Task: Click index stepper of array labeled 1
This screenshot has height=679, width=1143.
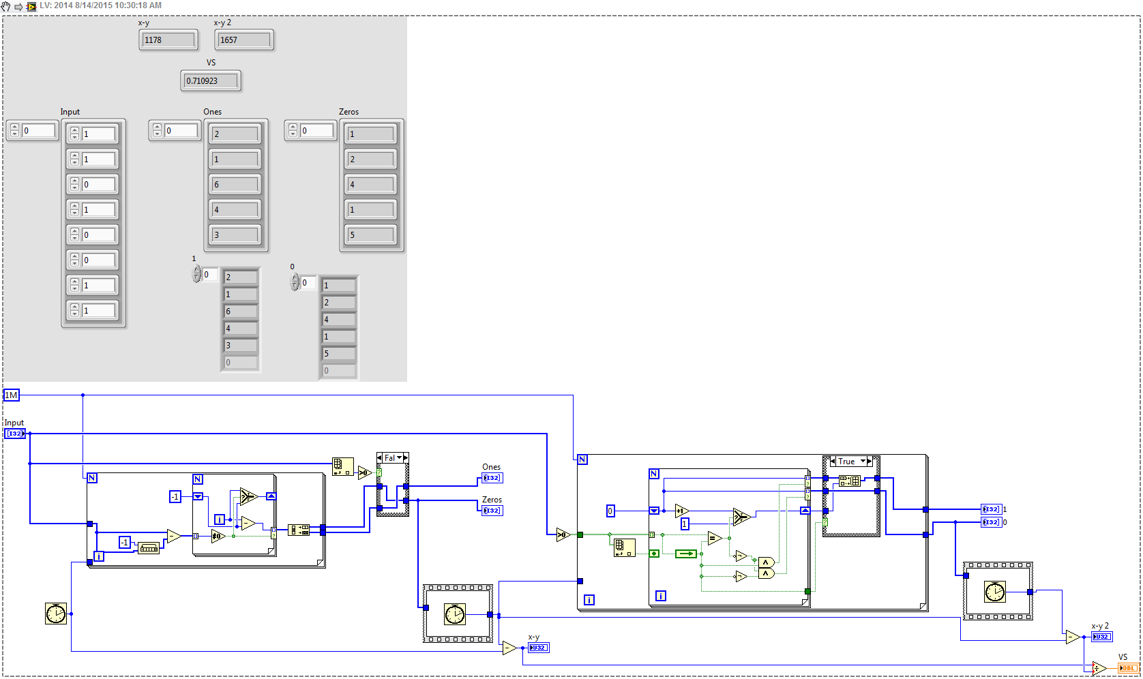Action: click(x=197, y=274)
